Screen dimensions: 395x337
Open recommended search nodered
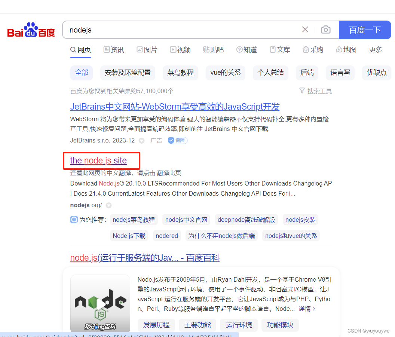(167, 236)
